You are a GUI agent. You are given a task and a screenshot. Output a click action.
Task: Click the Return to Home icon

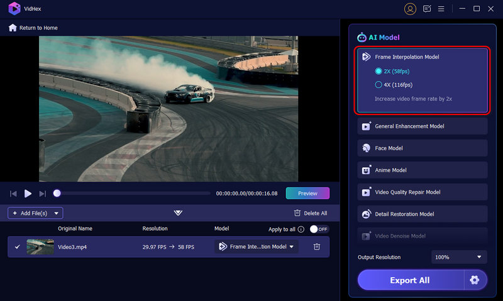[x=13, y=28]
